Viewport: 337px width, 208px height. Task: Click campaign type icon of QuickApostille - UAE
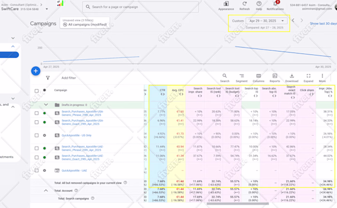click(57, 170)
